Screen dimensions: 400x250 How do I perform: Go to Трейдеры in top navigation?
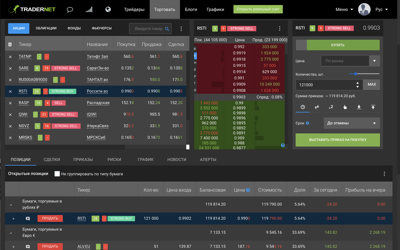coord(134,9)
